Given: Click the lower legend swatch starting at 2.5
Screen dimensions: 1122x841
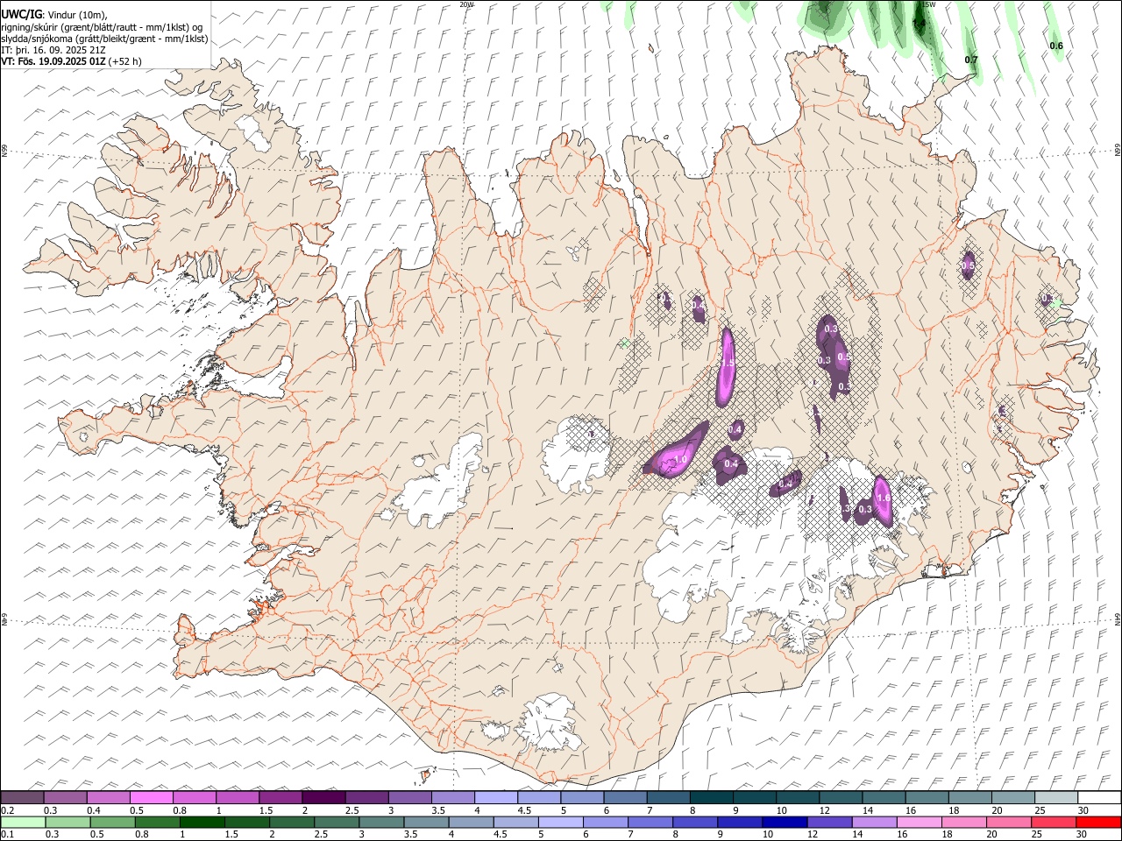Looking at the screenshot, I should [x=336, y=823].
